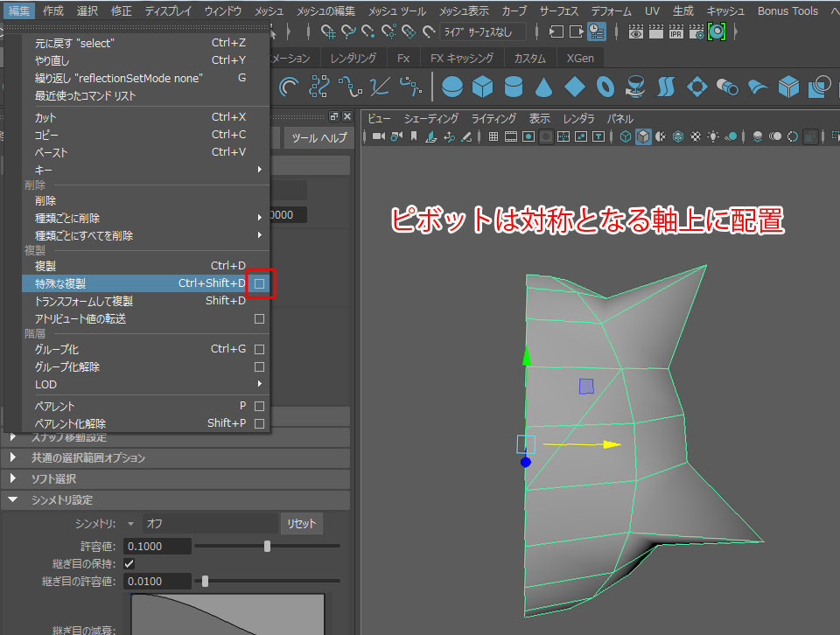Create a NURBS sphere from the shelf
Viewport: 840px width, 635px height.
click(x=452, y=87)
